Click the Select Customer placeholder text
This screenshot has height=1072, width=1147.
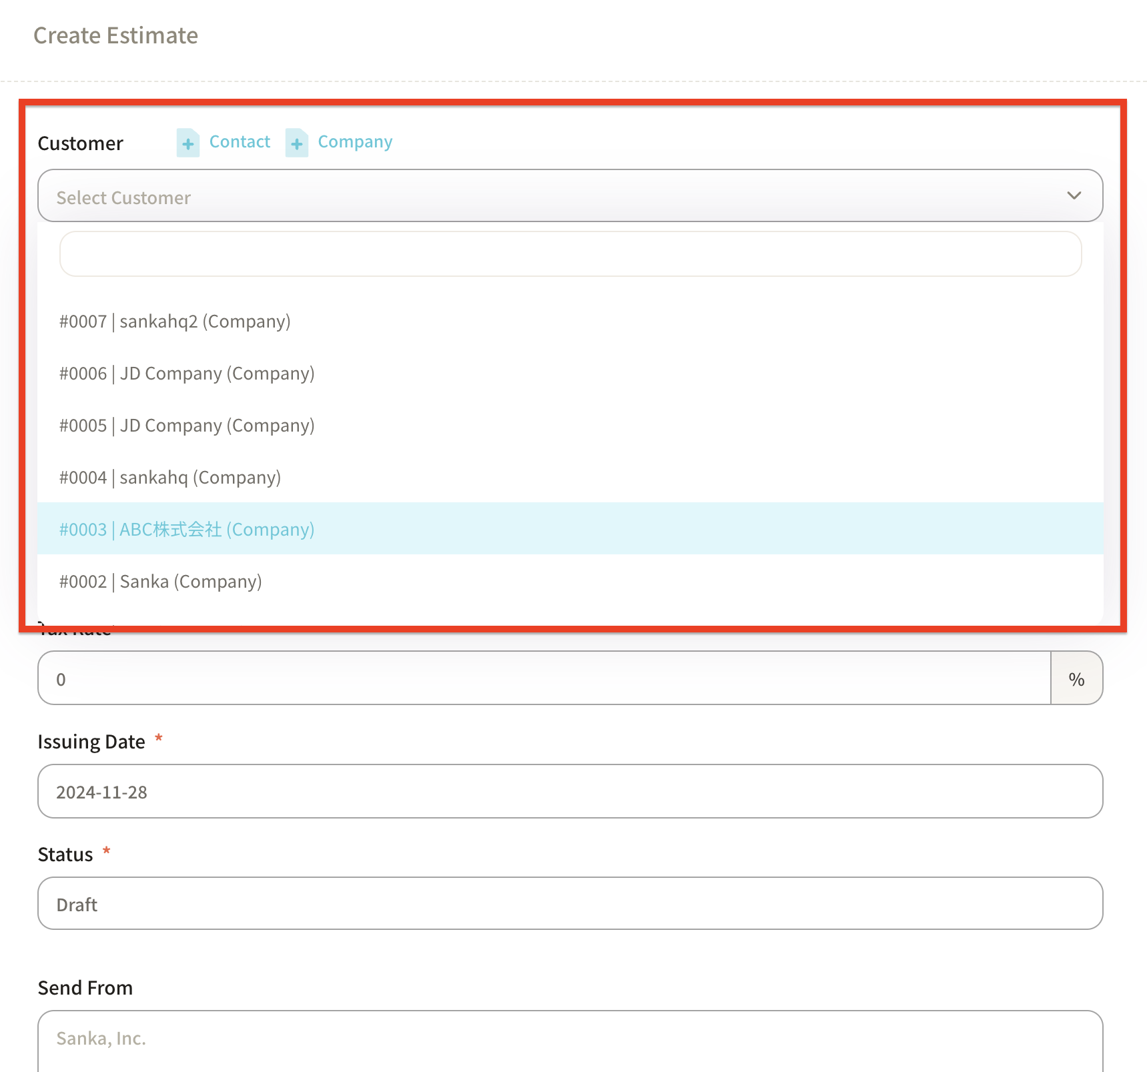coord(123,197)
